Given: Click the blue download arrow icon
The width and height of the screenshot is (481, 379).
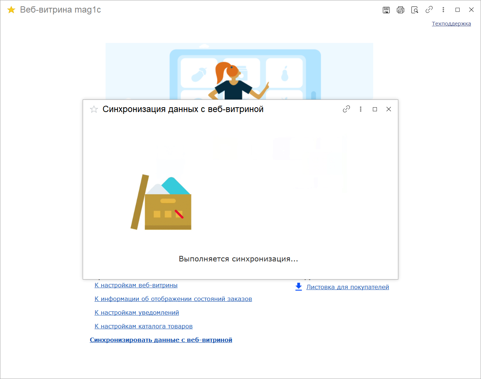Looking at the screenshot, I should click(x=299, y=287).
